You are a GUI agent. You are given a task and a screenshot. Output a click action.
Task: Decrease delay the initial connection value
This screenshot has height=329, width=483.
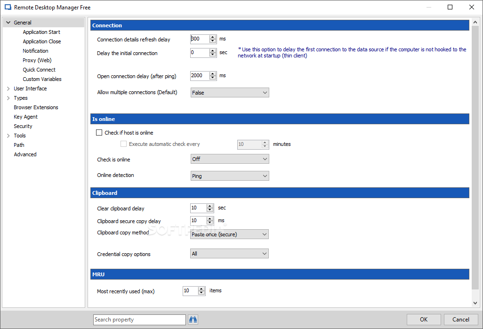(213, 55)
